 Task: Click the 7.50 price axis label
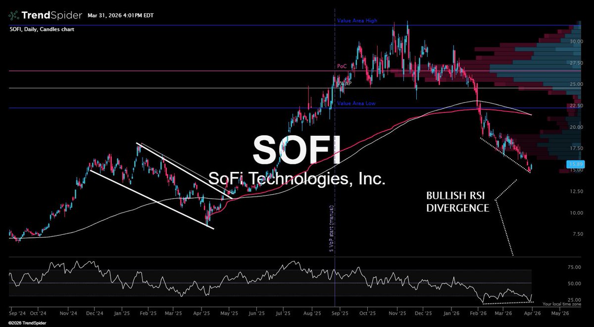click(x=577, y=234)
